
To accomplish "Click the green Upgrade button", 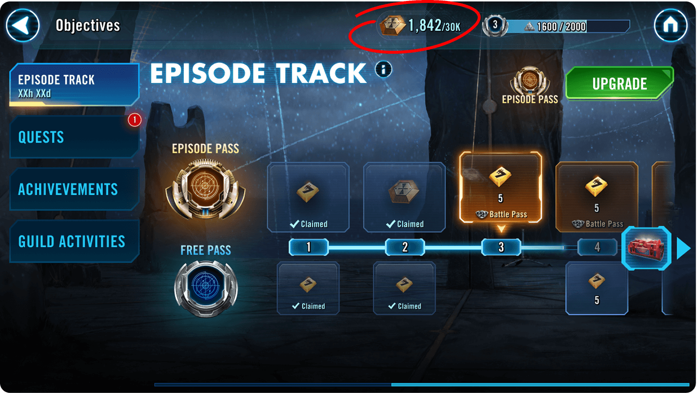I will [x=620, y=84].
